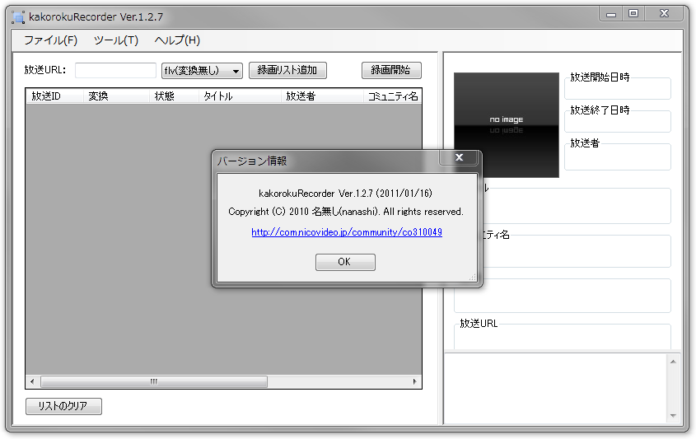The width and height of the screenshot is (696, 439).
Task: Expand the flv(変換無し) format dropdown
Action: (x=202, y=70)
